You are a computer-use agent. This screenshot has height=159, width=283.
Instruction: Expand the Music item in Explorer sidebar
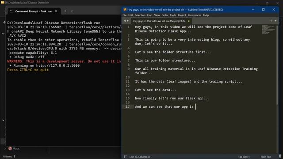click(x=5, y=148)
